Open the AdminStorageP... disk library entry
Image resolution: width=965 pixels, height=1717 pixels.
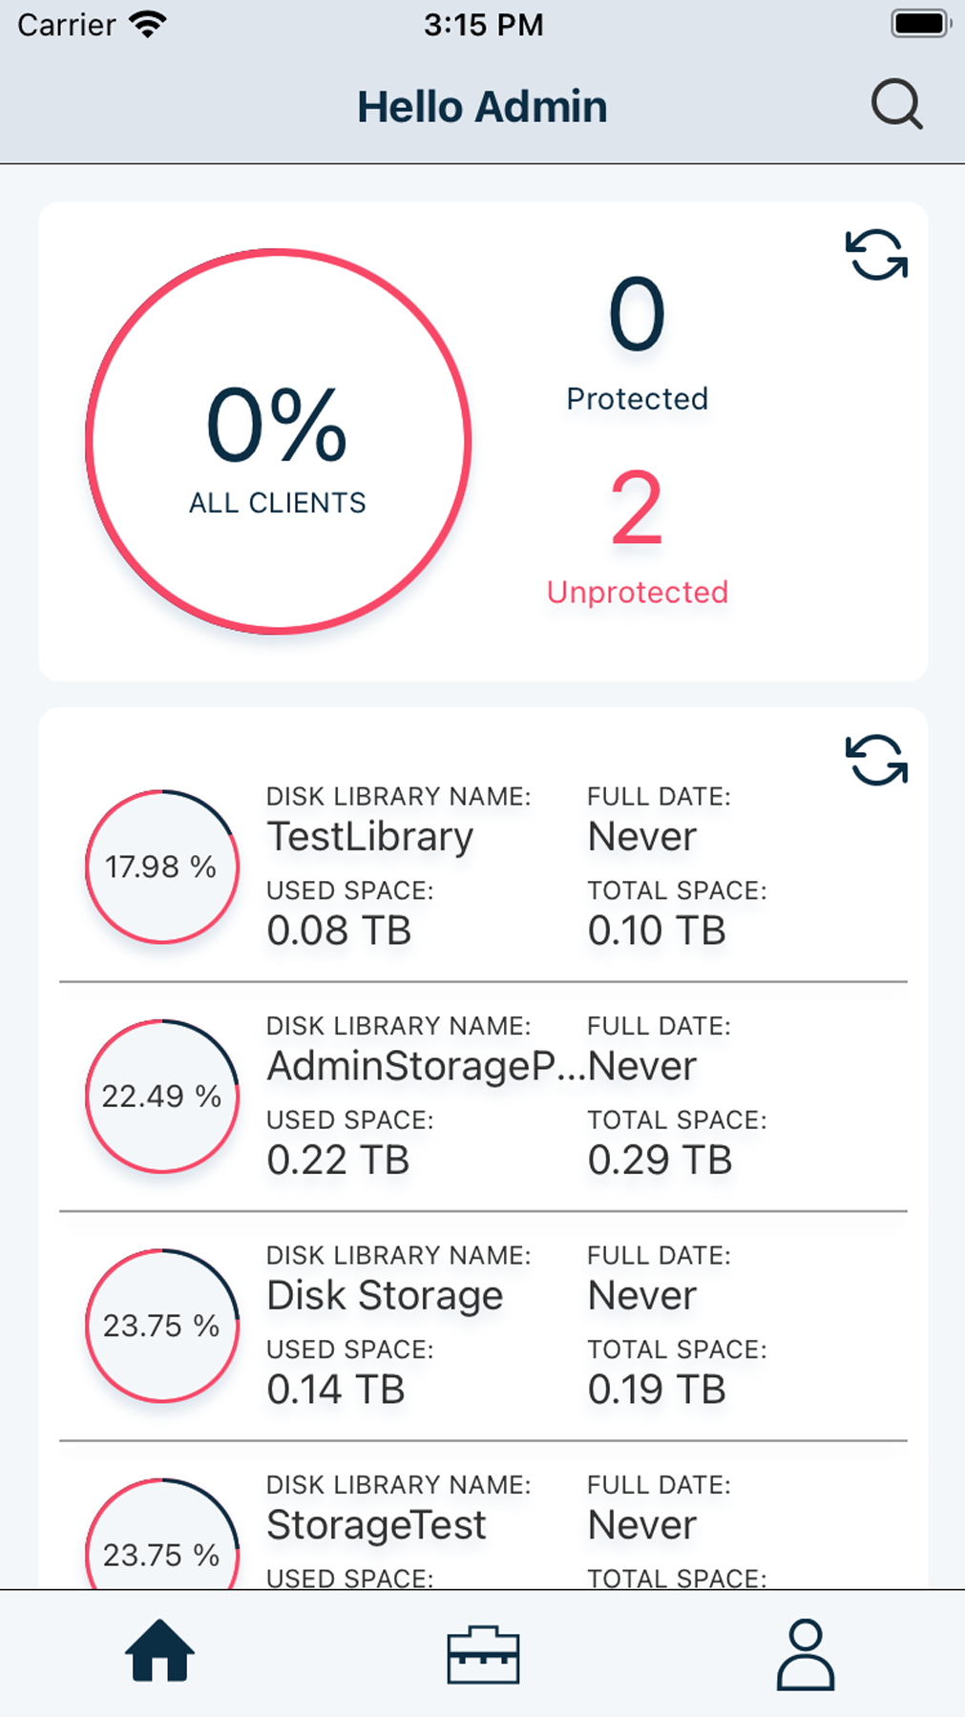coord(425,1066)
